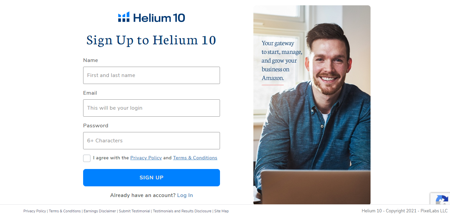
Task: Click the Sign Up to Helium 10 heading
Action: coord(151,40)
